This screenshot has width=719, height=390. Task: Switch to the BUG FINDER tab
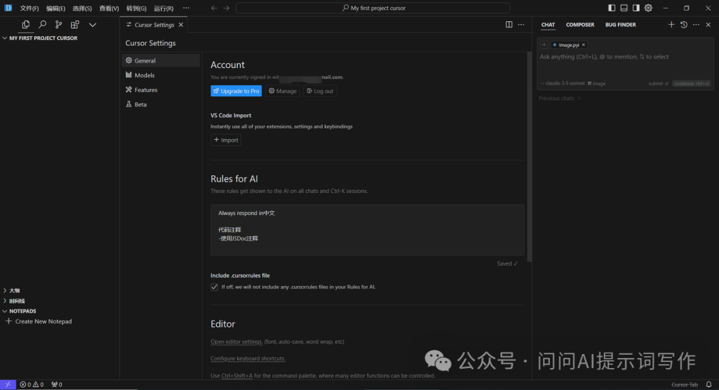[x=620, y=25]
